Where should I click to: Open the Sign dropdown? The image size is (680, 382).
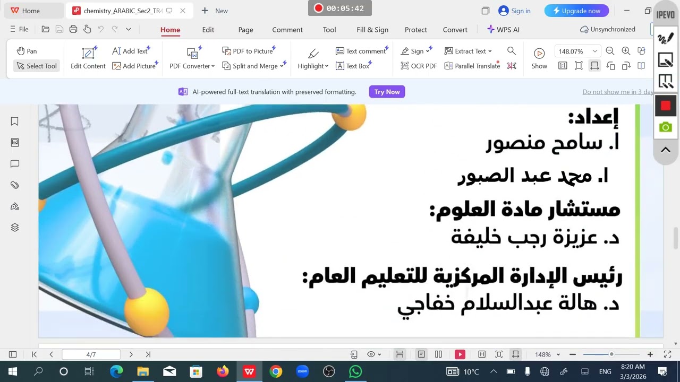416,51
